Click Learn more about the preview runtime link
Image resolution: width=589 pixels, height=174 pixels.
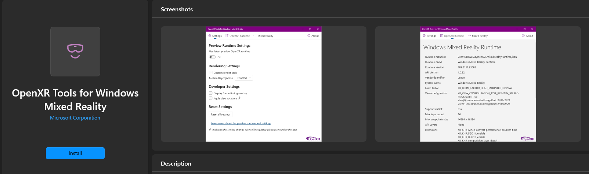[x=241, y=124]
